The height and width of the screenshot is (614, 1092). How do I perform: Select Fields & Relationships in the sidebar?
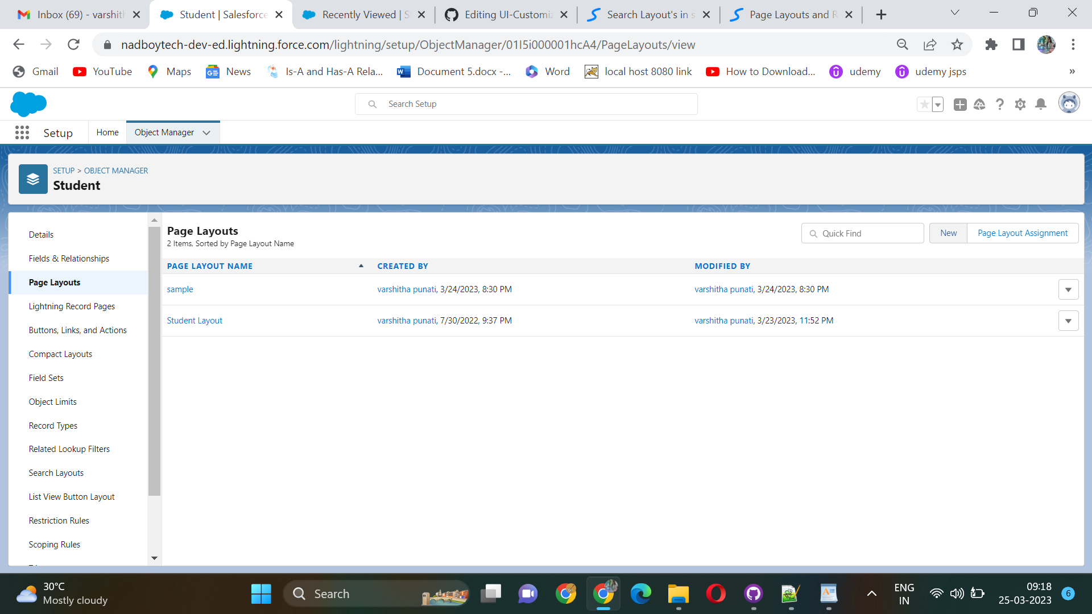[69, 258]
